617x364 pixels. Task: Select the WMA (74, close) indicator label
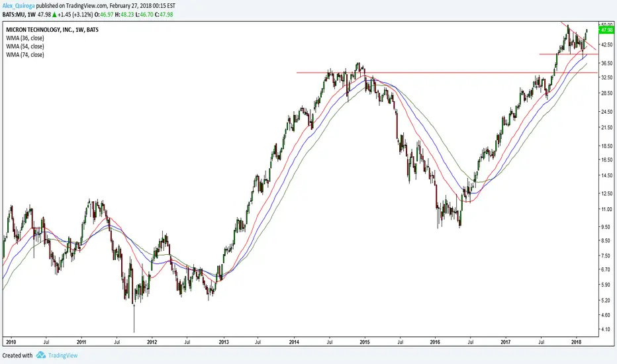click(25, 55)
